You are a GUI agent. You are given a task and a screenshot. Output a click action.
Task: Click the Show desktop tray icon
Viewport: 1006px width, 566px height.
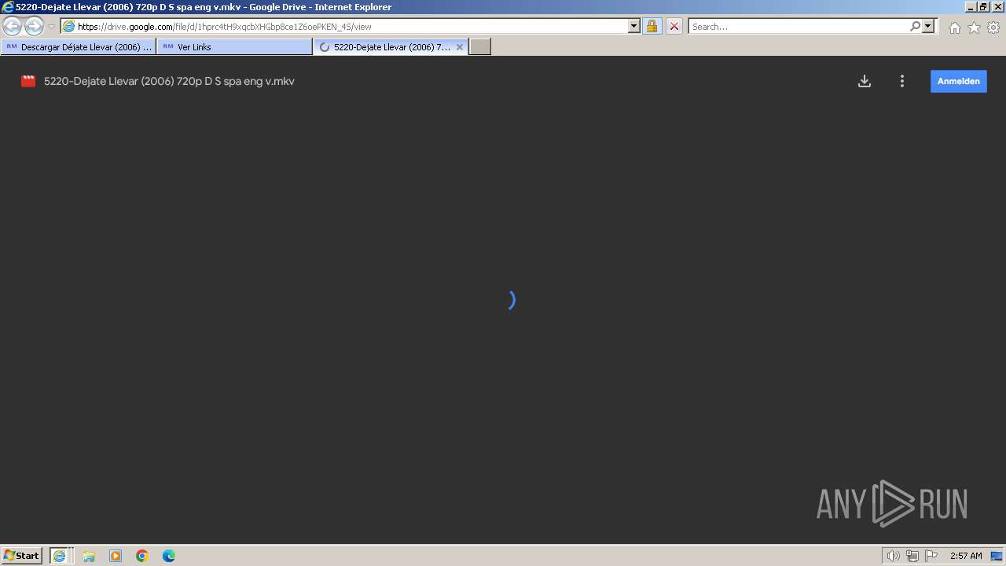point(997,556)
